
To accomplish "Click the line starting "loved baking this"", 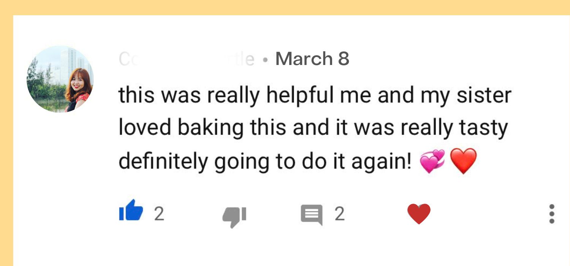I will click(x=313, y=128).
